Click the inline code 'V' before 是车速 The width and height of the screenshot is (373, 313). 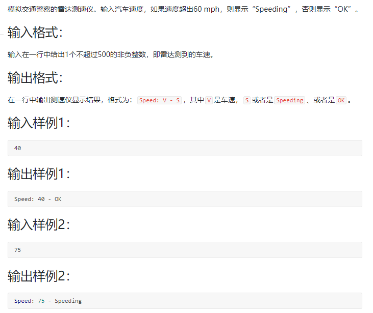[x=209, y=100]
